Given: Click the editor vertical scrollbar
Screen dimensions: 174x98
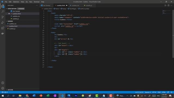Looking at the screenshot, I should point(173,34).
